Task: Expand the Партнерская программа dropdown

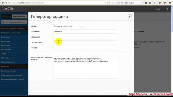Action: (x=14, y=22)
